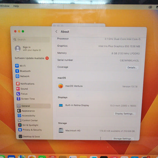Viewport: 158px width, 158px height.
Task: Click the search magnifier icon
Action: [x=15, y=39]
